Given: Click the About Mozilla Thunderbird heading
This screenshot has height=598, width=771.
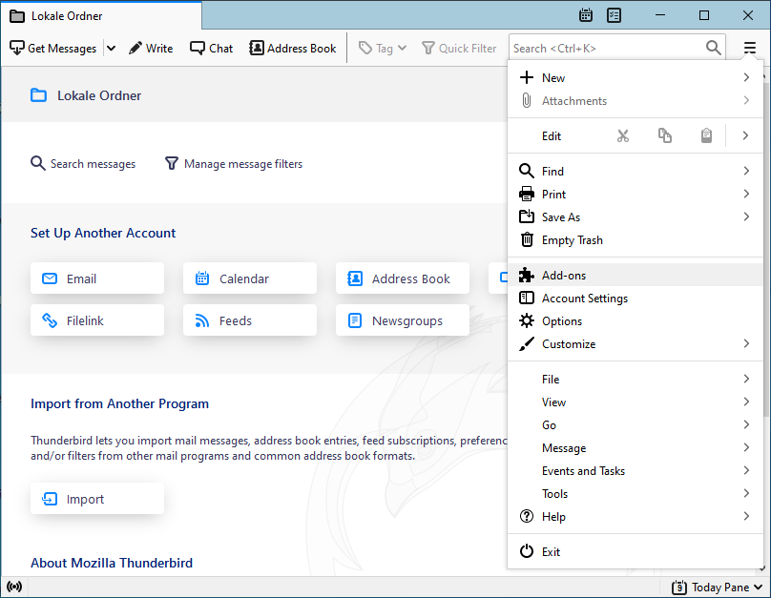Looking at the screenshot, I should [x=112, y=563].
